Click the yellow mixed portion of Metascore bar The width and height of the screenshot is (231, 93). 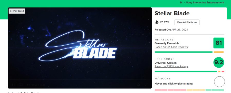pyautogui.click(x=219, y=52)
